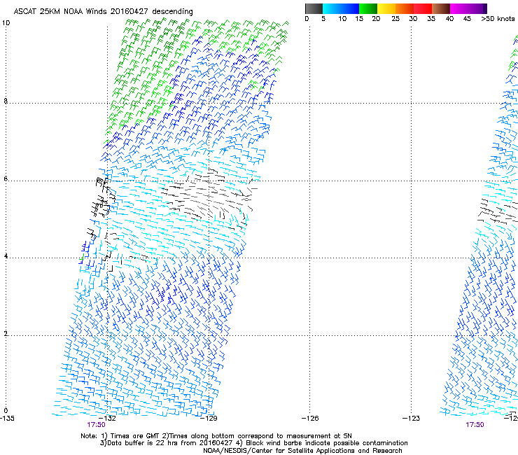Click the latitude axis label '10'

pos(6,23)
